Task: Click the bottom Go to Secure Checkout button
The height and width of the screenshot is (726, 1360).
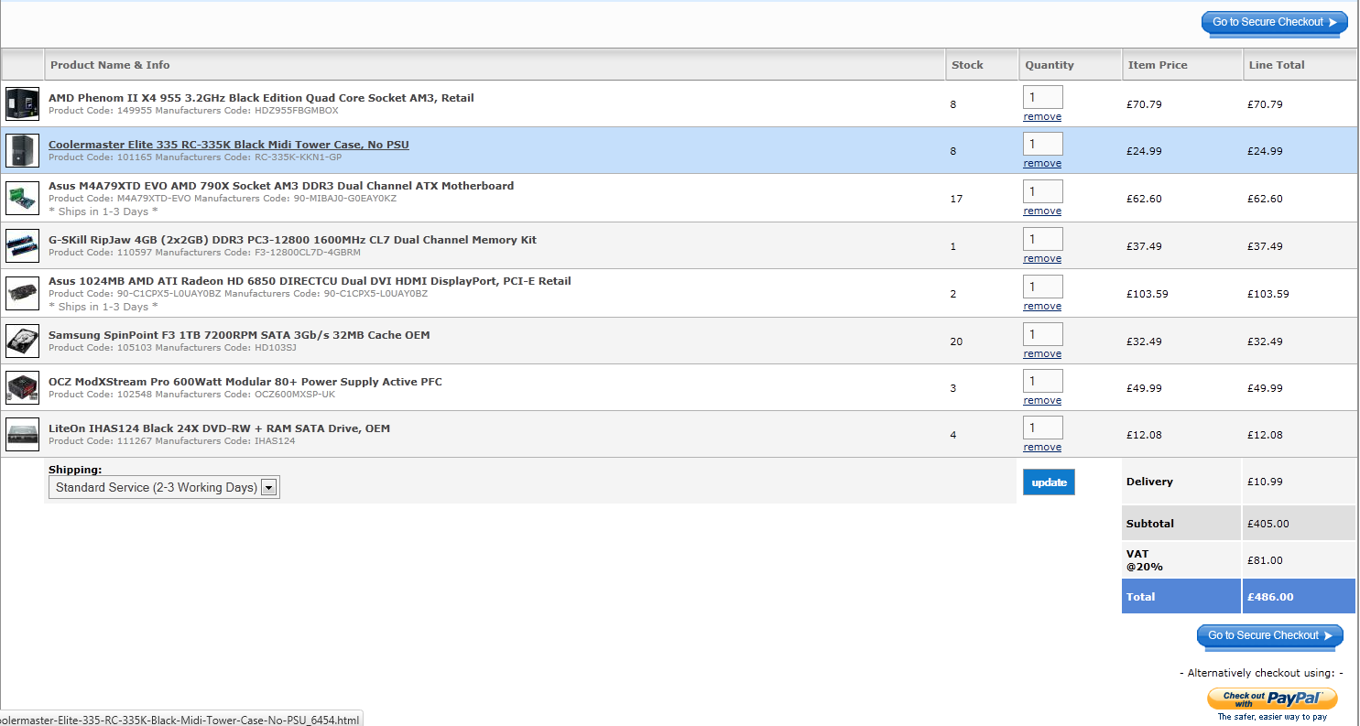Action: (1269, 636)
